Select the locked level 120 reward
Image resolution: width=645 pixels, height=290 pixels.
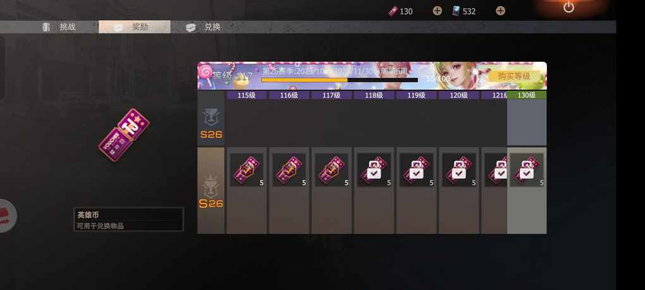(458, 170)
